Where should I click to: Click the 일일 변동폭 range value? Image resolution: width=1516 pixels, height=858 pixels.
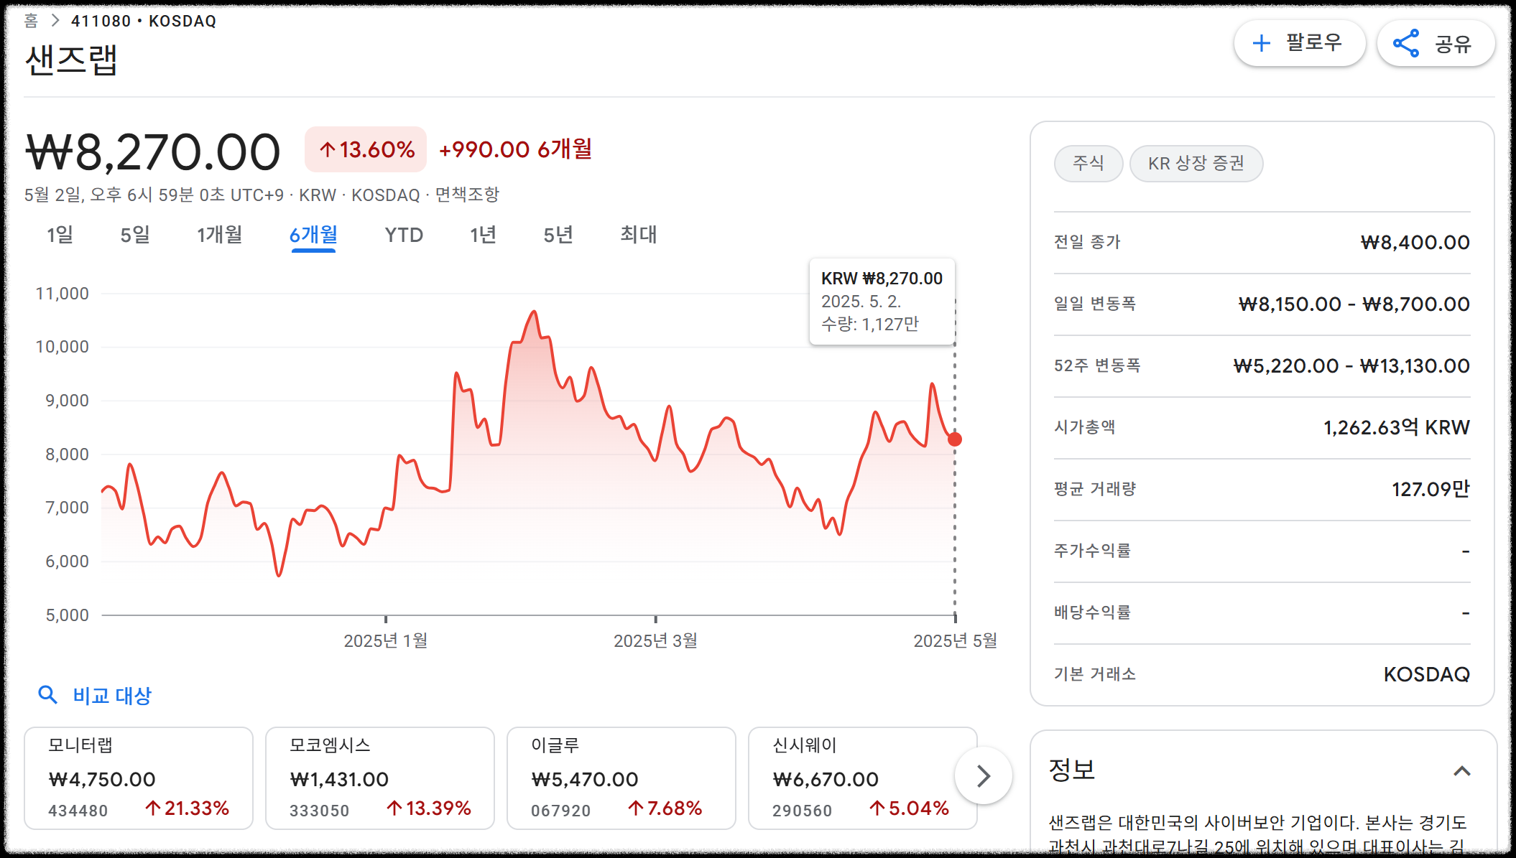coord(1354,304)
